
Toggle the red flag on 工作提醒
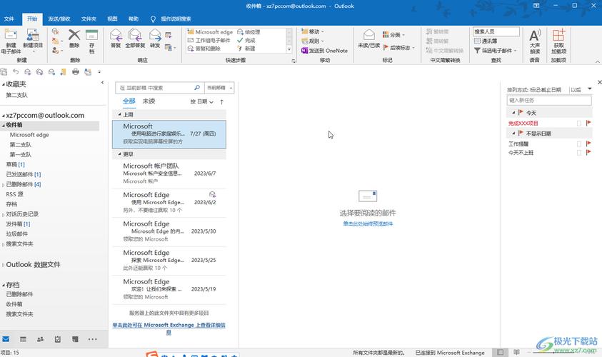[588, 144]
